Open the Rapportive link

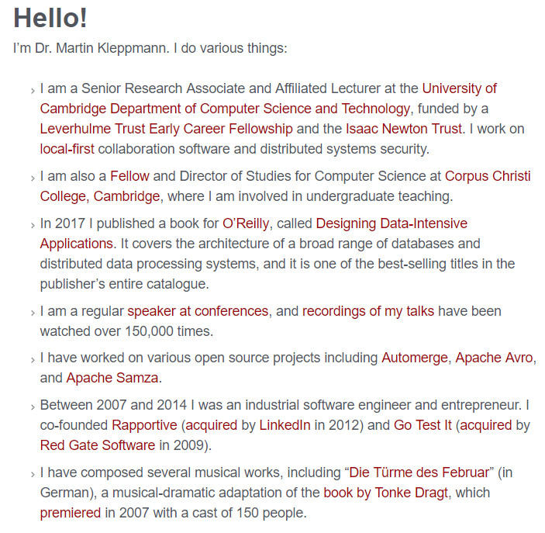coord(144,425)
